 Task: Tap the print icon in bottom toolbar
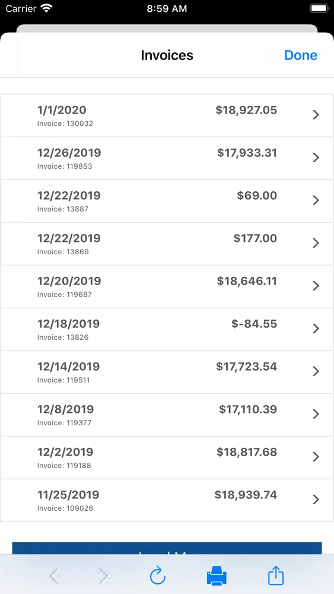[x=217, y=576]
